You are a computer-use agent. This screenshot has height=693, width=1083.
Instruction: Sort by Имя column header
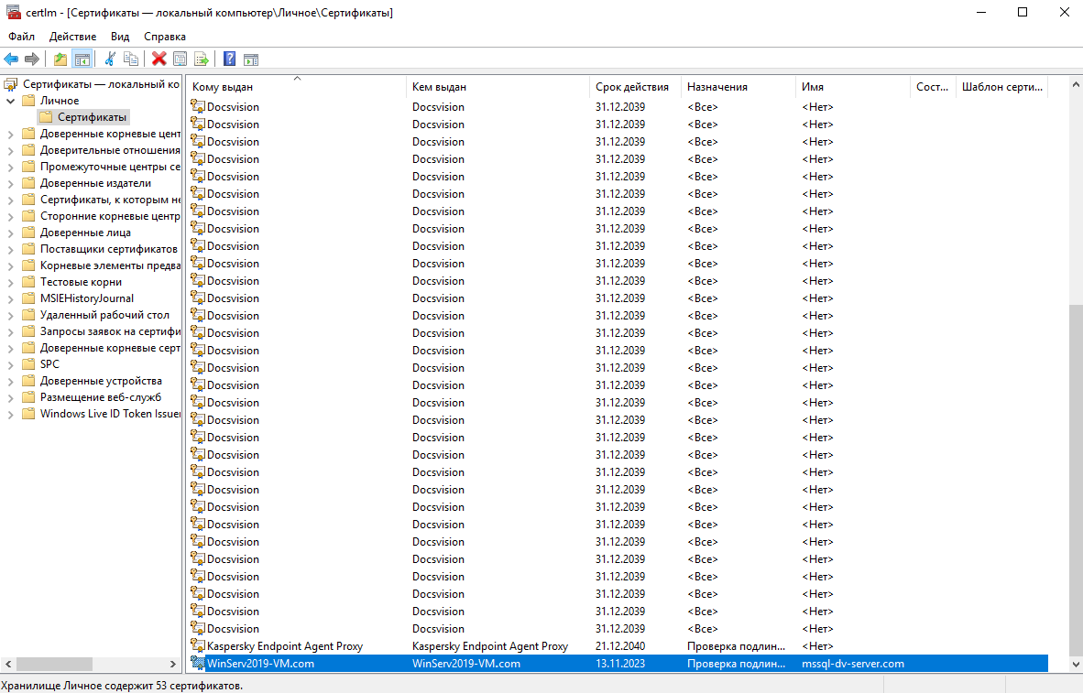coord(853,87)
